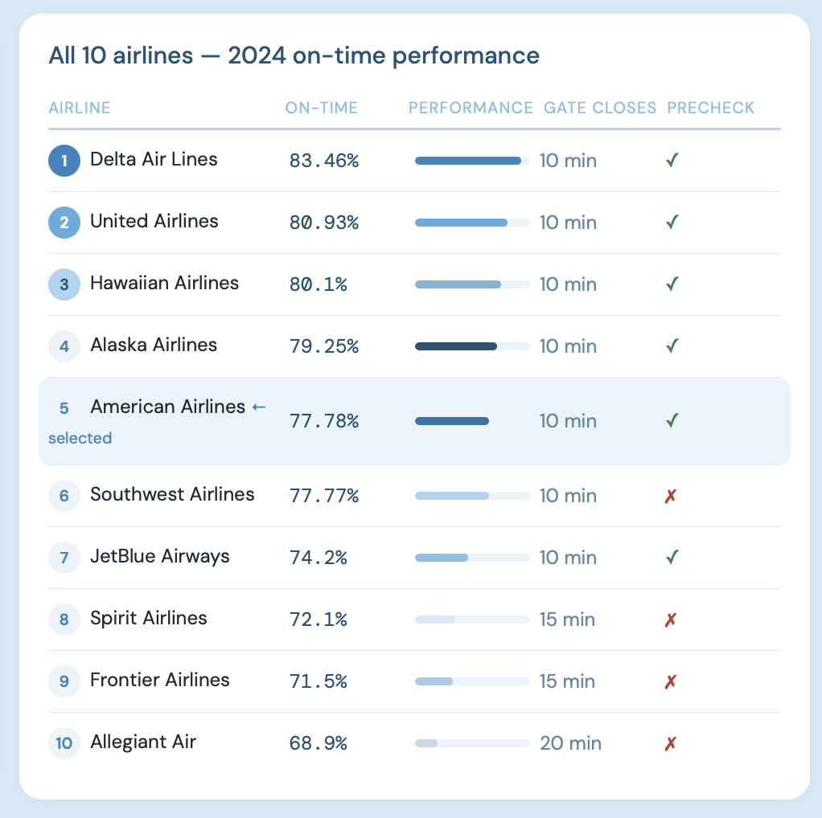
Task: Click the arrow next to American Airlines
Action: (x=259, y=407)
